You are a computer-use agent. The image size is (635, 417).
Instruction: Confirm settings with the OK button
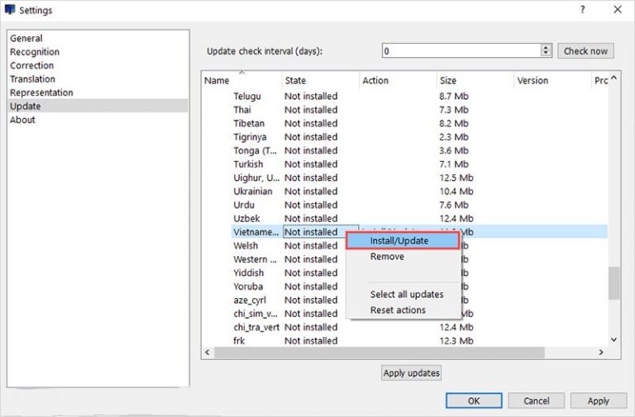(x=474, y=400)
